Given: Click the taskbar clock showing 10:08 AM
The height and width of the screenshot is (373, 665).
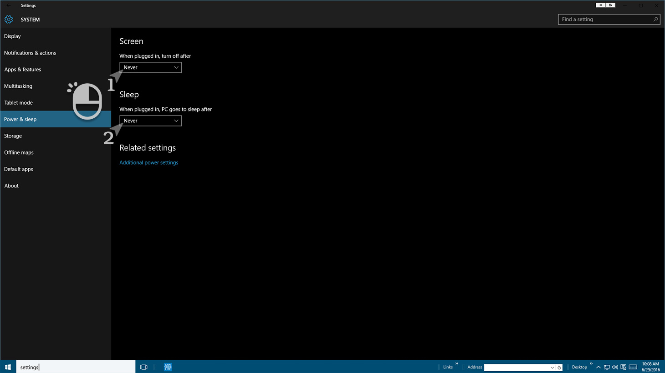Looking at the screenshot, I should (x=650, y=367).
